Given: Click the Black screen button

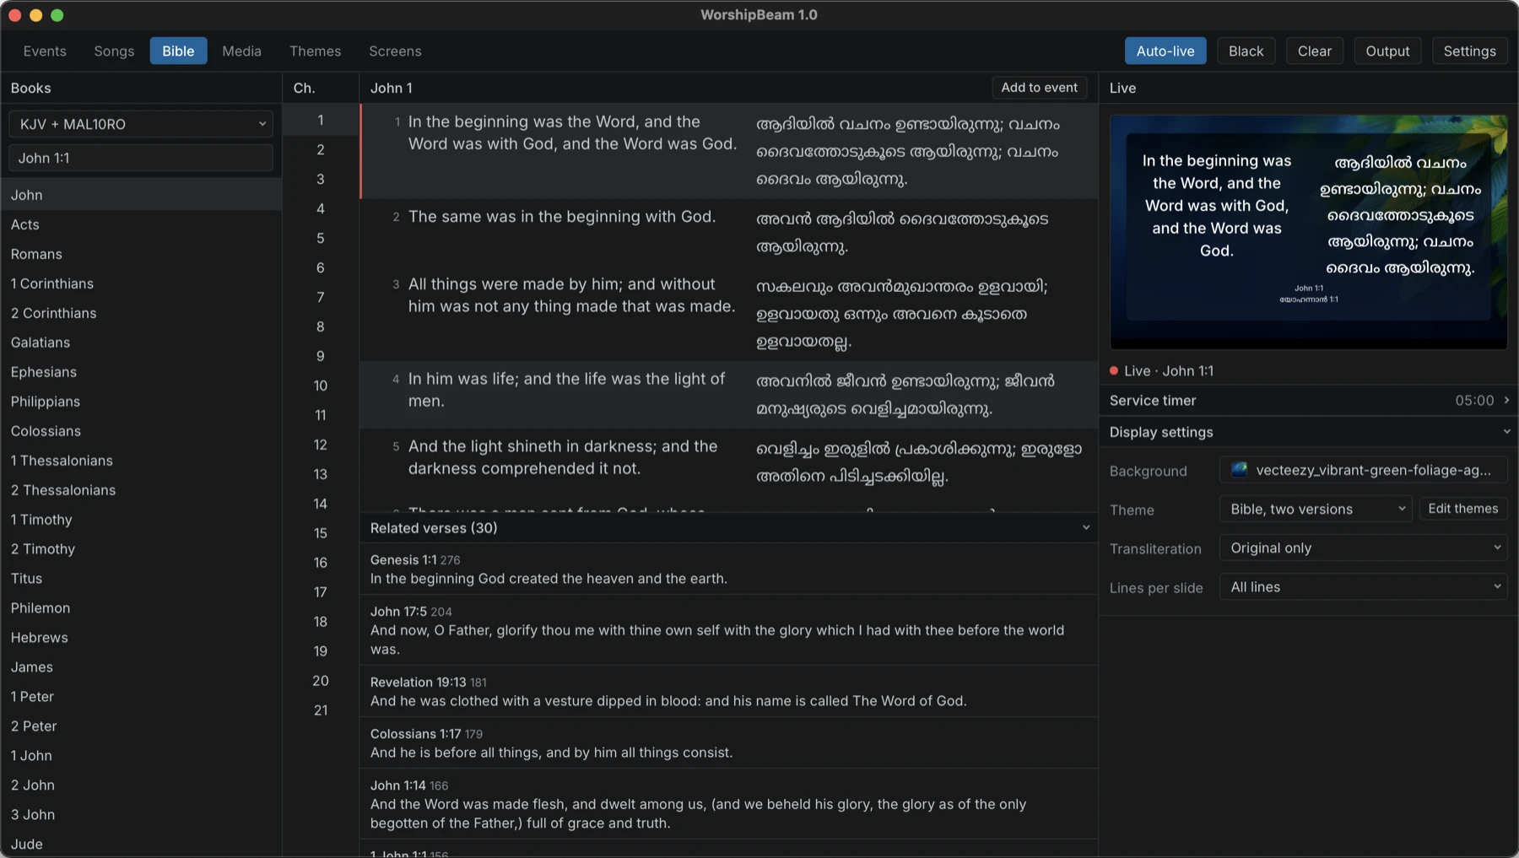Looking at the screenshot, I should click(1246, 51).
